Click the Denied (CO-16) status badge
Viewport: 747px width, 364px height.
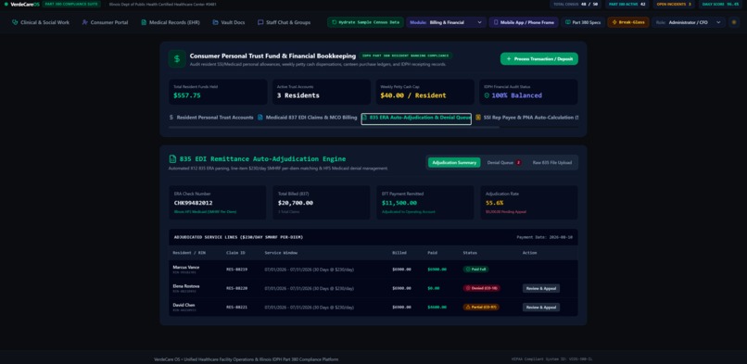[x=482, y=288]
